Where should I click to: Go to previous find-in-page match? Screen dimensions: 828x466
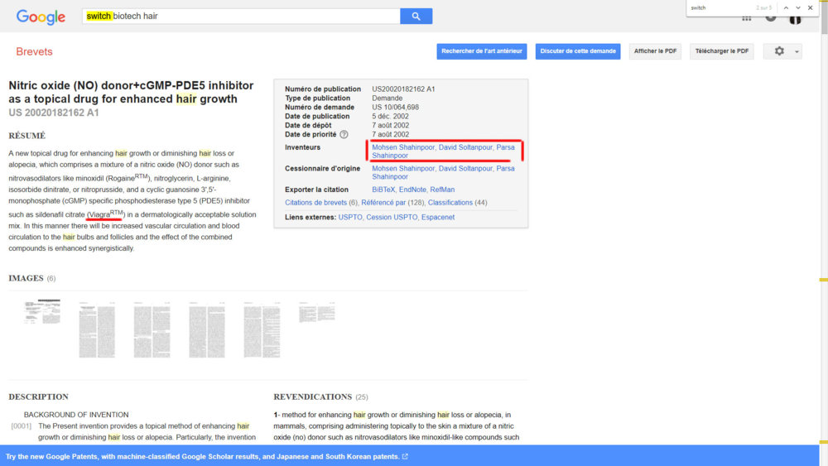(786, 7)
